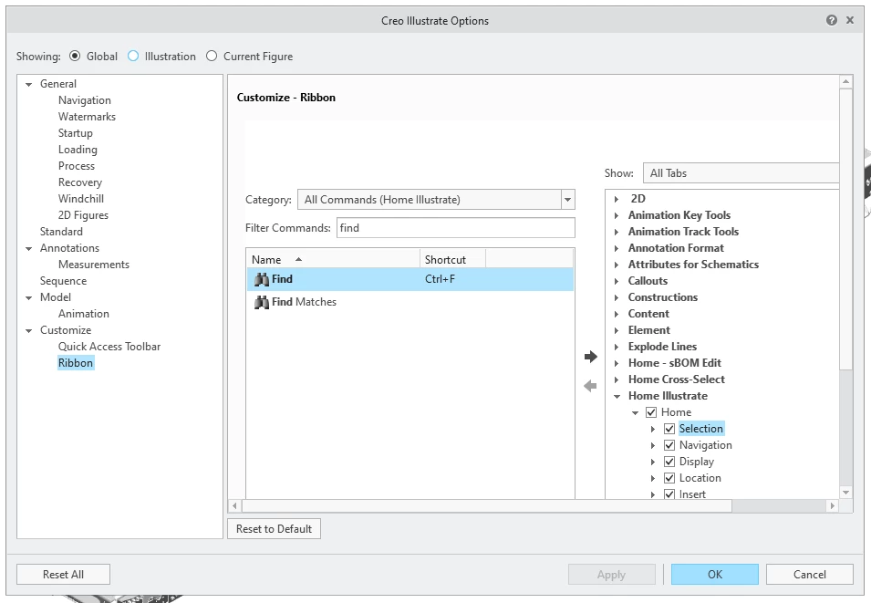Screen dimensions: 871x603
Task: Toggle the Navigation group checkbox
Action: click(x=669, y=445)
